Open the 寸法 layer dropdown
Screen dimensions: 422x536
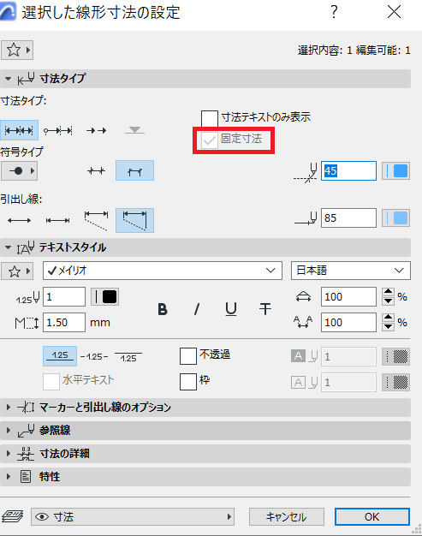pyautogui.click(x=133, y=516)
